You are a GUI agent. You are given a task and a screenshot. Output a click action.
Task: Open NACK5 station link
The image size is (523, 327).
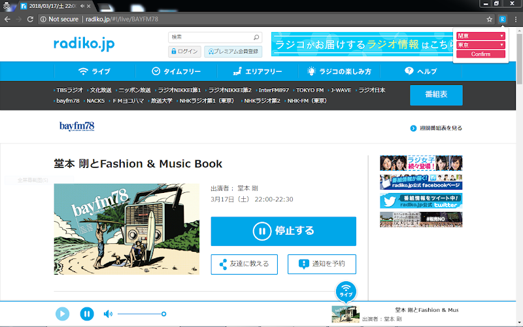click(x=95, y=101)
